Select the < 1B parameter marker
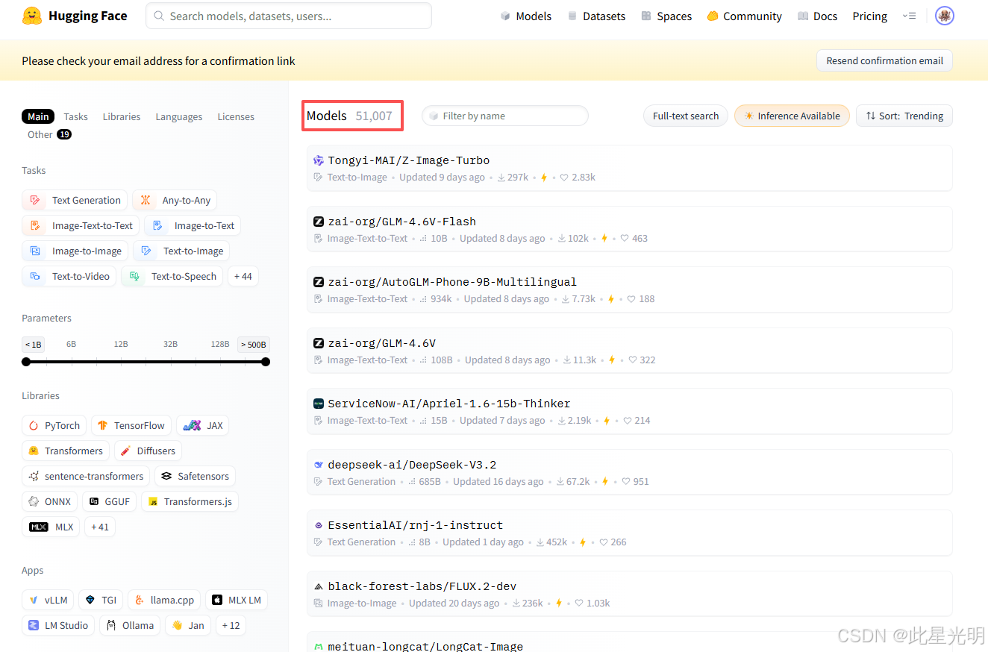This screenshot has height=652, width=988. tap(33, 344)
